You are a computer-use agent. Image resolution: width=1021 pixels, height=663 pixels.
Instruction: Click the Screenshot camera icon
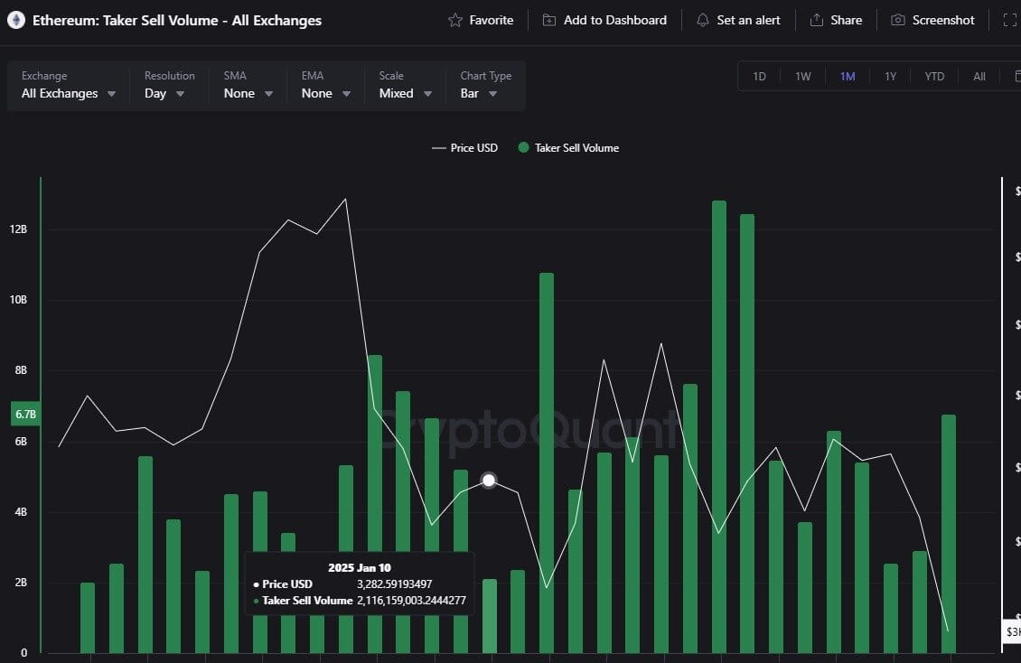click(898, 20)
